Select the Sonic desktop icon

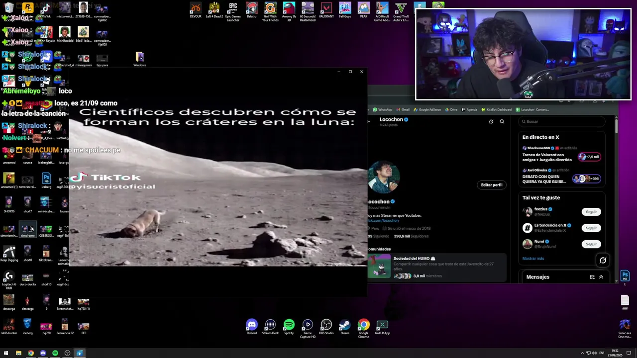pyautogui.click(x=625, y=329)
